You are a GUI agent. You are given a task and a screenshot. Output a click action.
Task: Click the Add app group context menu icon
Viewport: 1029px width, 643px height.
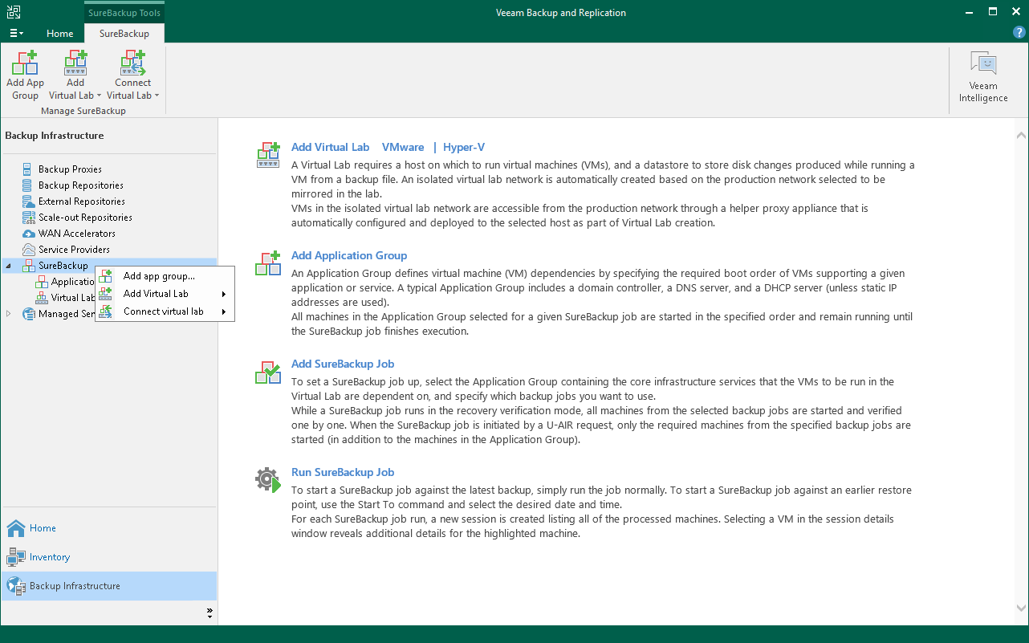click(106, 276)
